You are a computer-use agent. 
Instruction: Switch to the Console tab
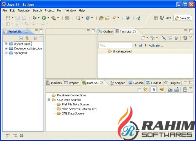point(136,83)
